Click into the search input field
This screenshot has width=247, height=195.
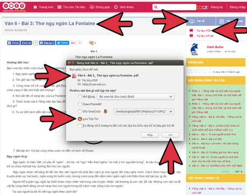(175, 7)
